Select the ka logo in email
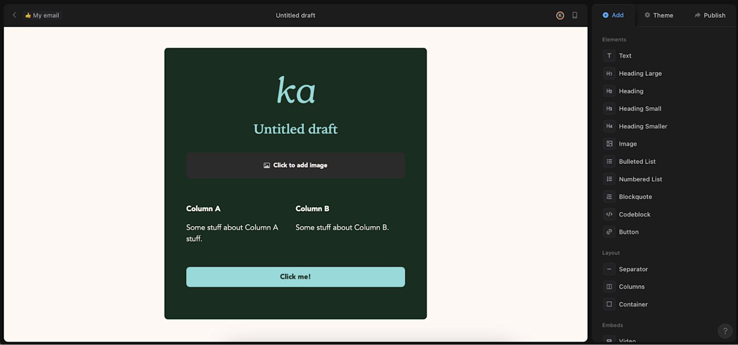This screenshot has height=345, width=738. point(296,90)
